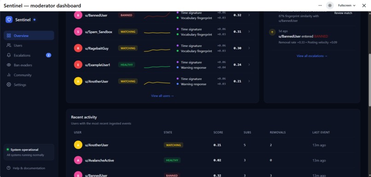Click the score 0.24 for ExampleUser1
Viewport: 371px width, 177px height.
click(238, 65)
